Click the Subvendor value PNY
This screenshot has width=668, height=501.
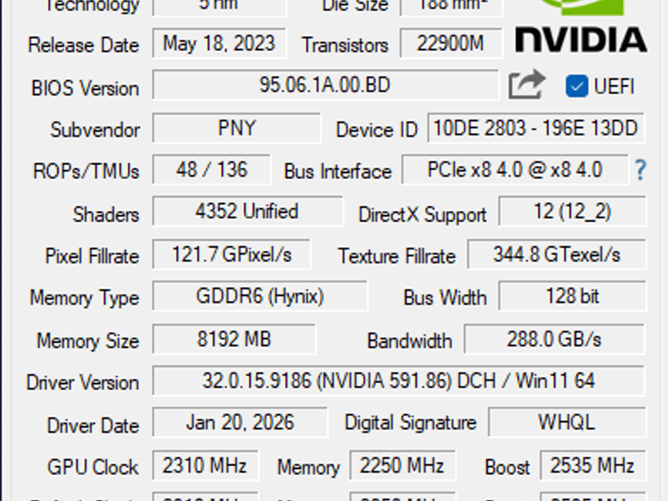[236, 128]
